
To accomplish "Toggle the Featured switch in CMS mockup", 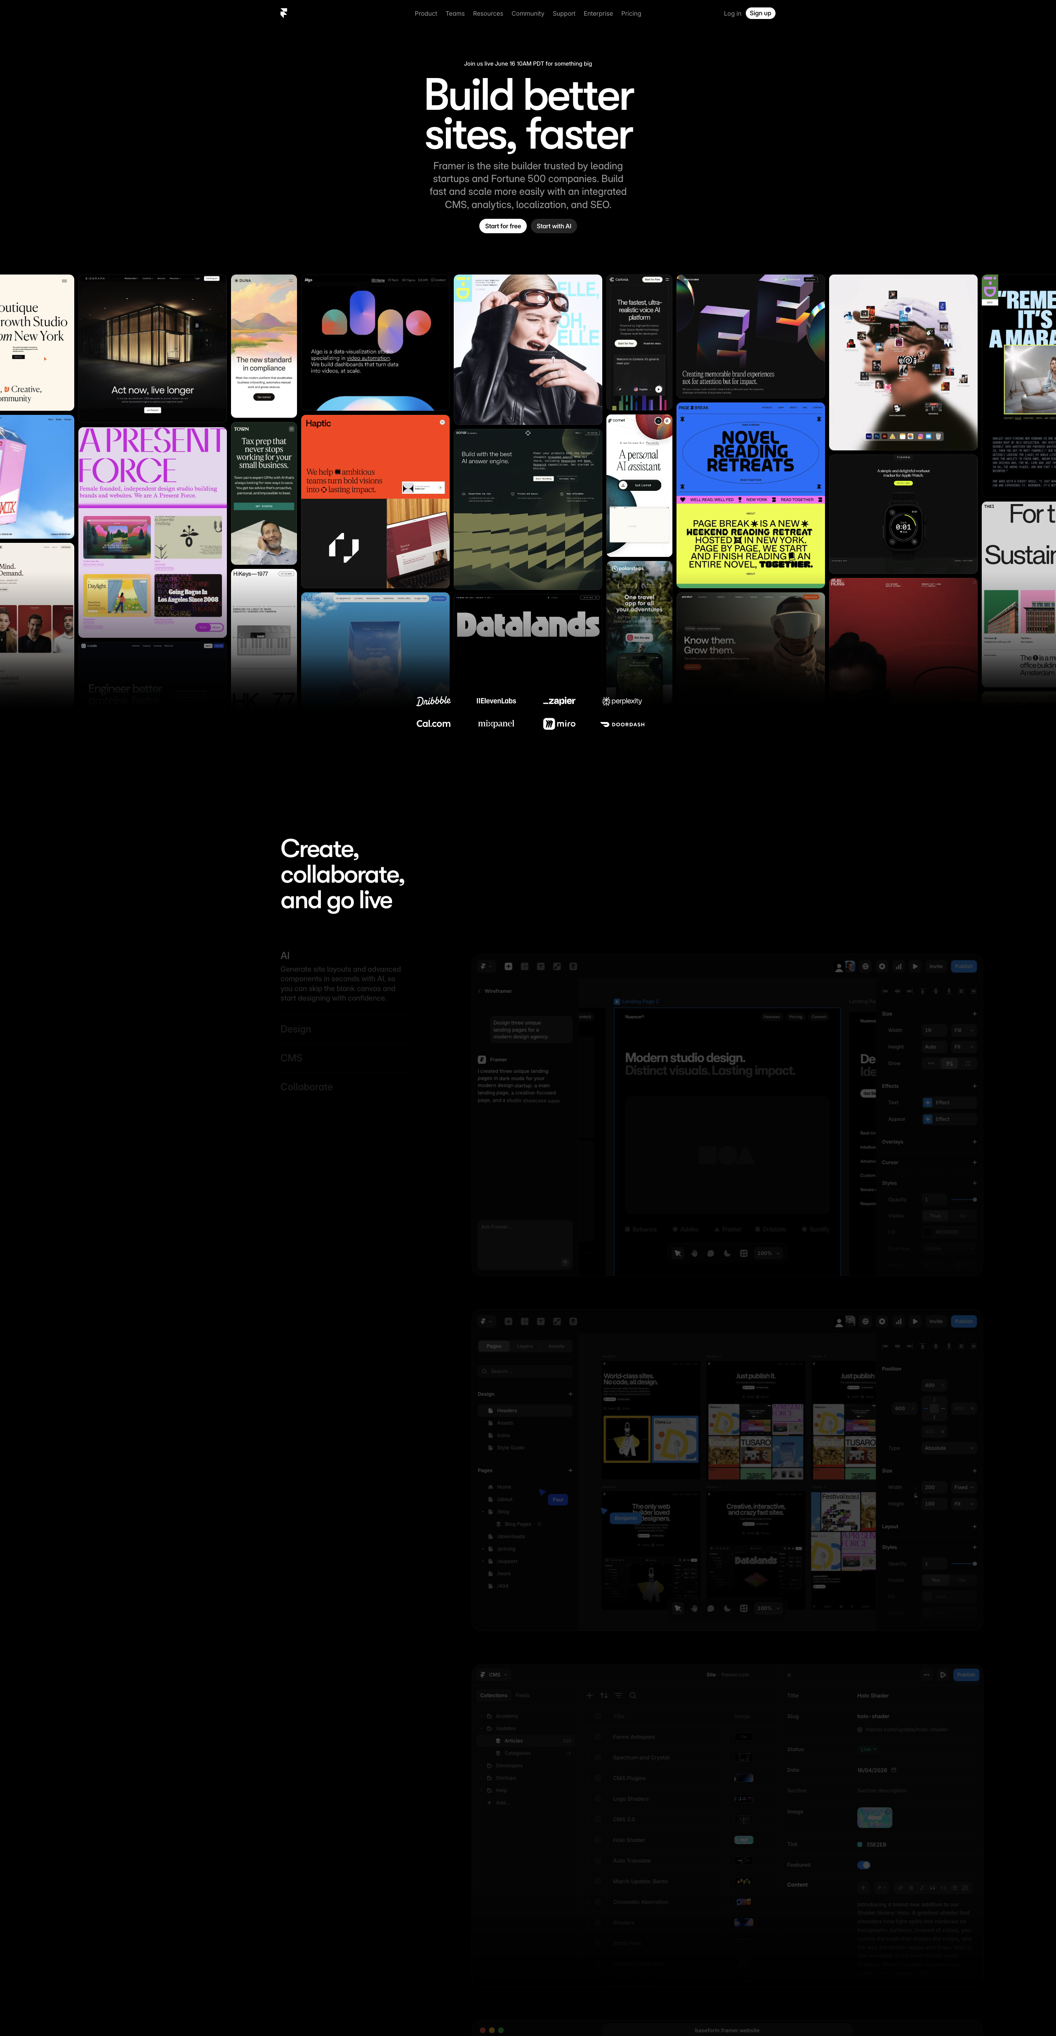I will pos(864,1865).
